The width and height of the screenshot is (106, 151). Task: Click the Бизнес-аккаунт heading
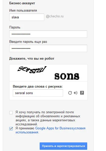tap(22, 3)
